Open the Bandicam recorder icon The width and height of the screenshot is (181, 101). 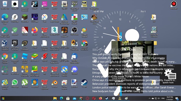pos(174,5)
